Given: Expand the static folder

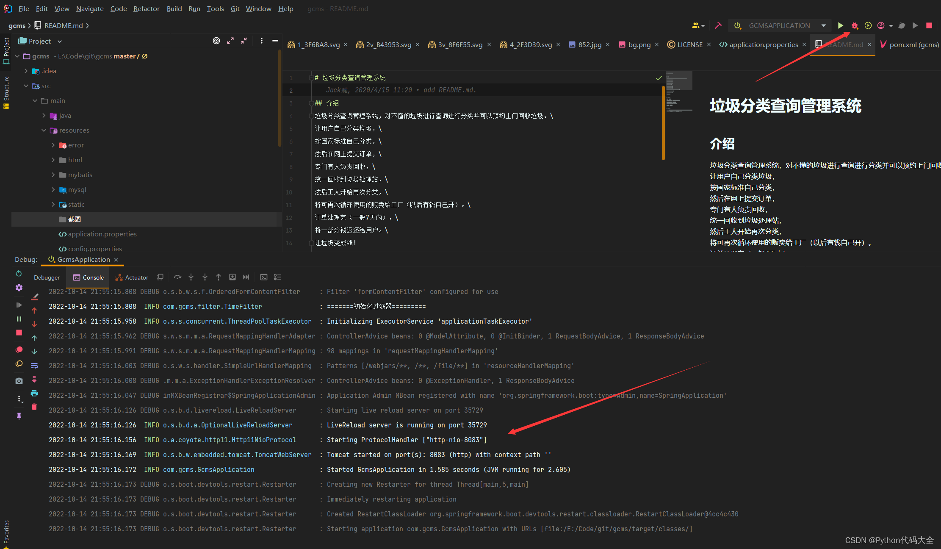Looking at the screenshot, I should pos(53,204).
